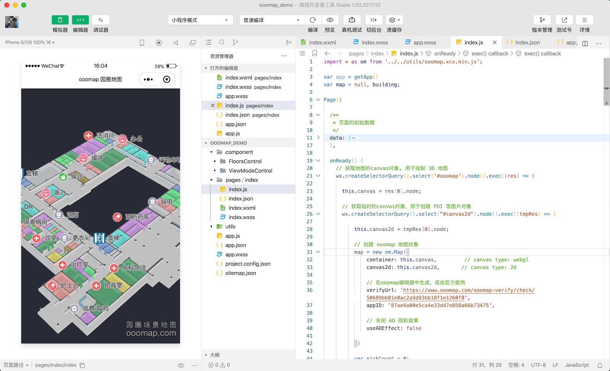Fold the onReady function at line 19
This screenshot has height=371, width=610.
coord(318,161)
